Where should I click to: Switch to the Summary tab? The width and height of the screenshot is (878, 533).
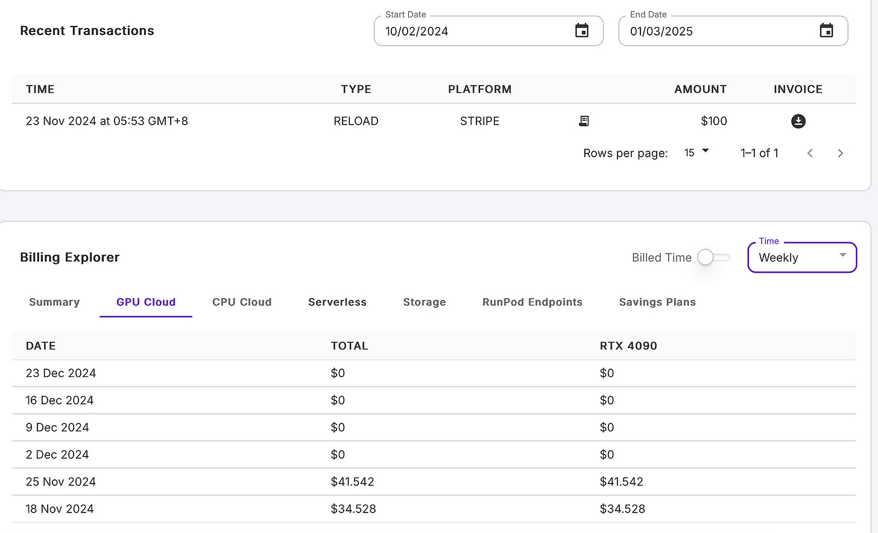coord(54,302)
